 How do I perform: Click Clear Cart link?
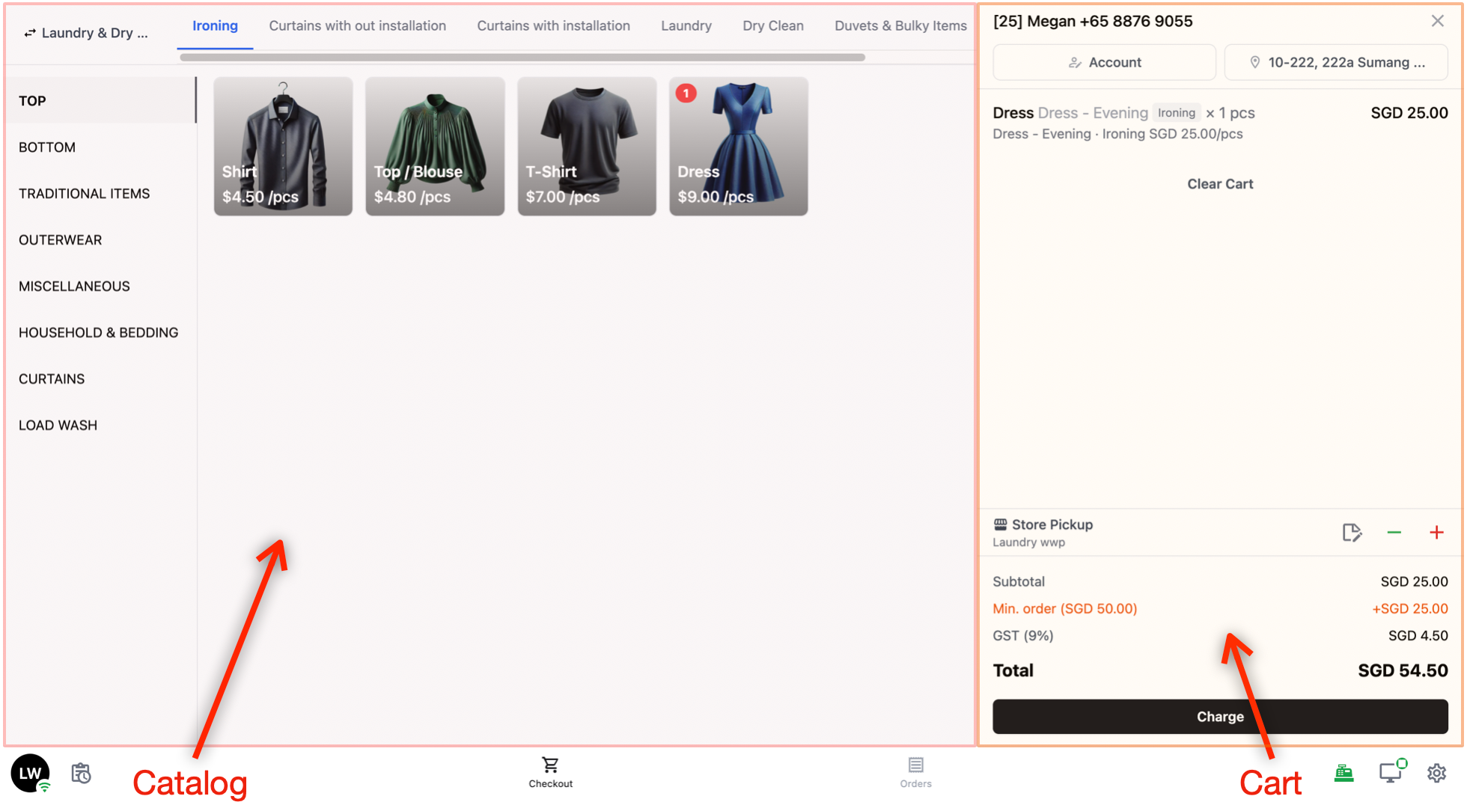pyautogui.click(x=1219, y=184)
